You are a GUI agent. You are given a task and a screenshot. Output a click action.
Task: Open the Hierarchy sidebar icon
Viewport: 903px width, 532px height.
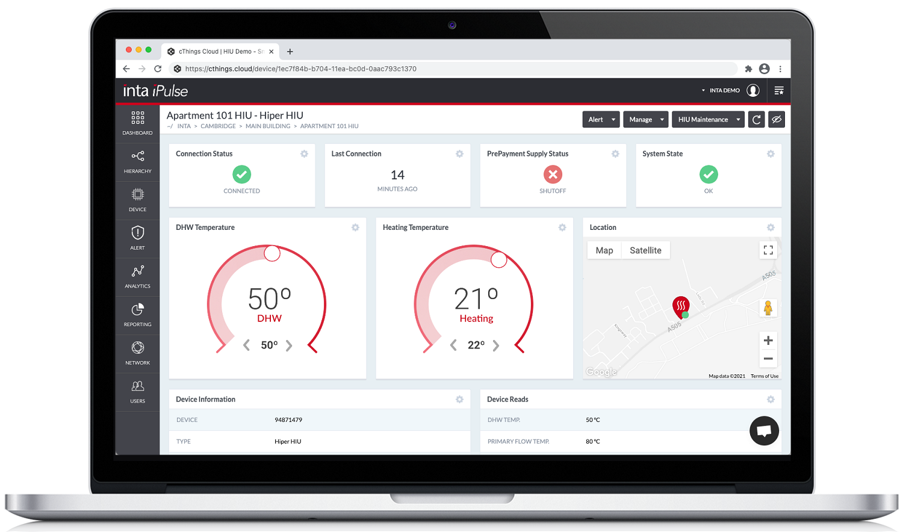coord(137,161)
